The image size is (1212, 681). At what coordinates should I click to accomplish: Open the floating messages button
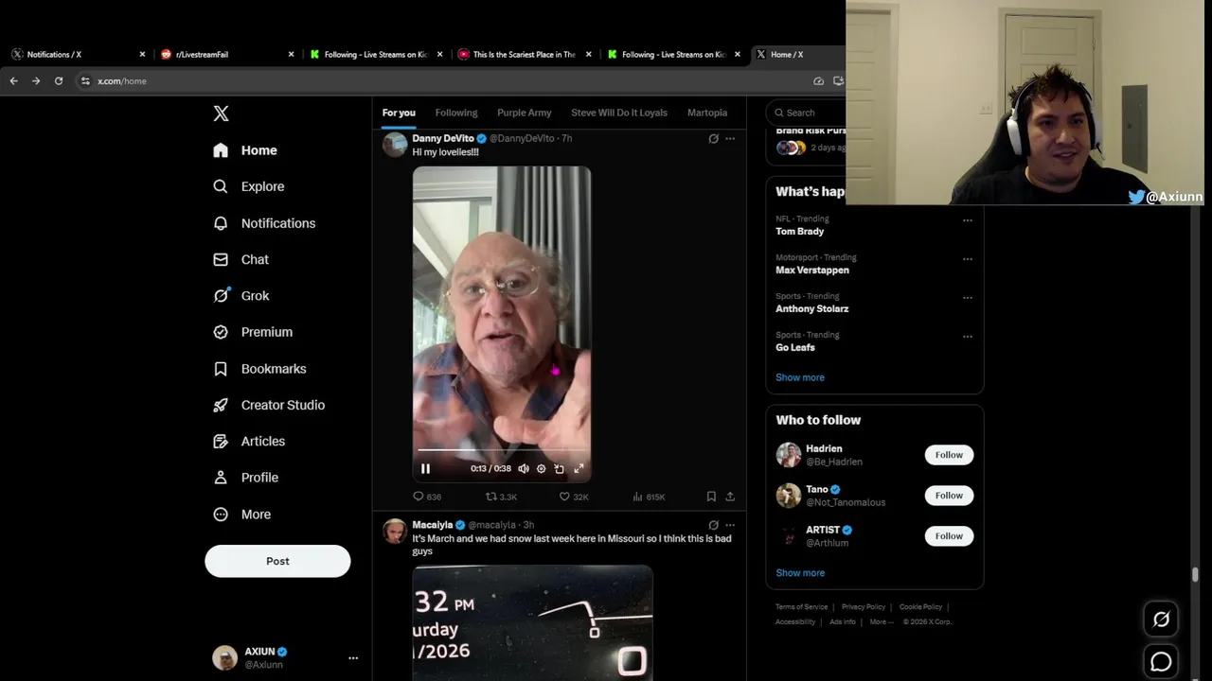[1161, 662]
